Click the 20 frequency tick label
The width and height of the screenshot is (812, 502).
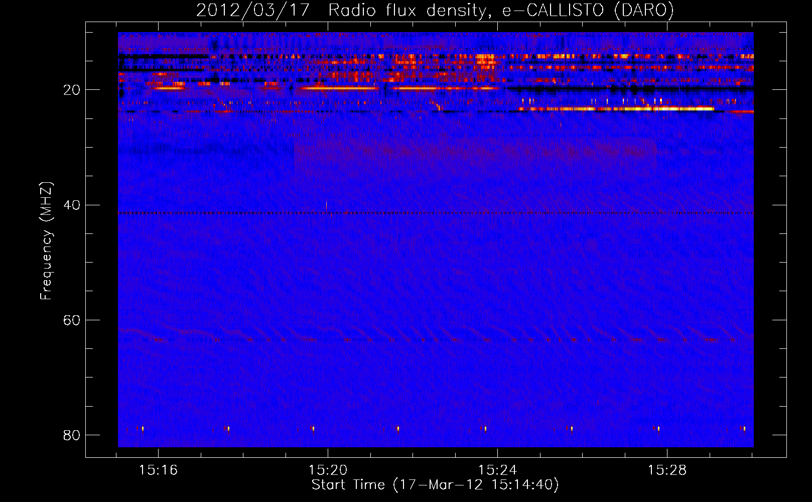coord(72,90)
